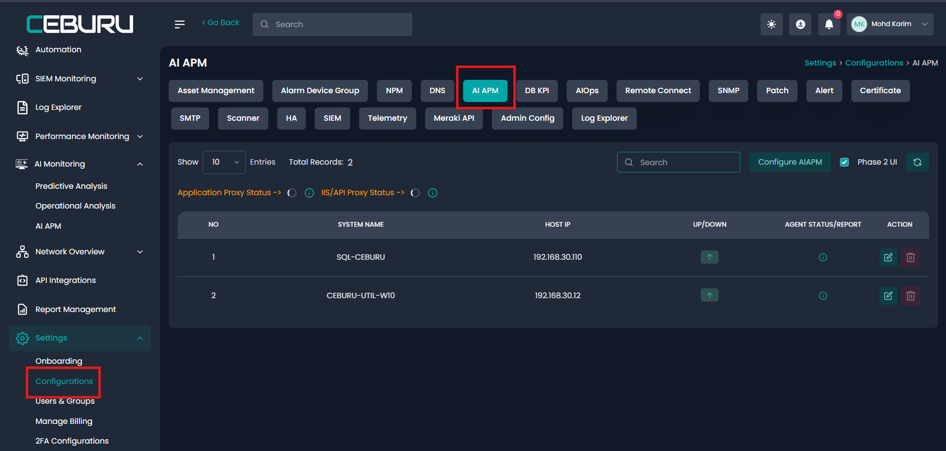Screen dimensions: 946x451
Task: Click the Configurations breadcrumb link
Action: coord(874,63)
